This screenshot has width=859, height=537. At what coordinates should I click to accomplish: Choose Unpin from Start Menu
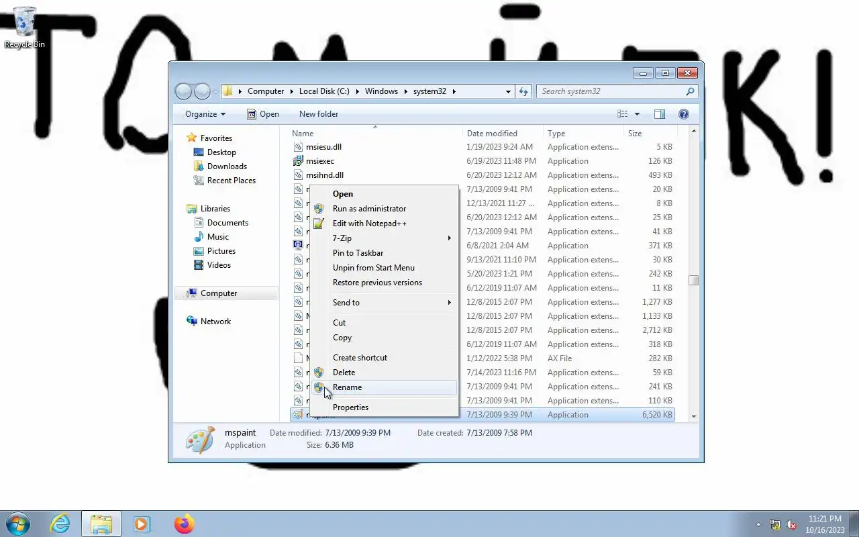click(384, 268)
